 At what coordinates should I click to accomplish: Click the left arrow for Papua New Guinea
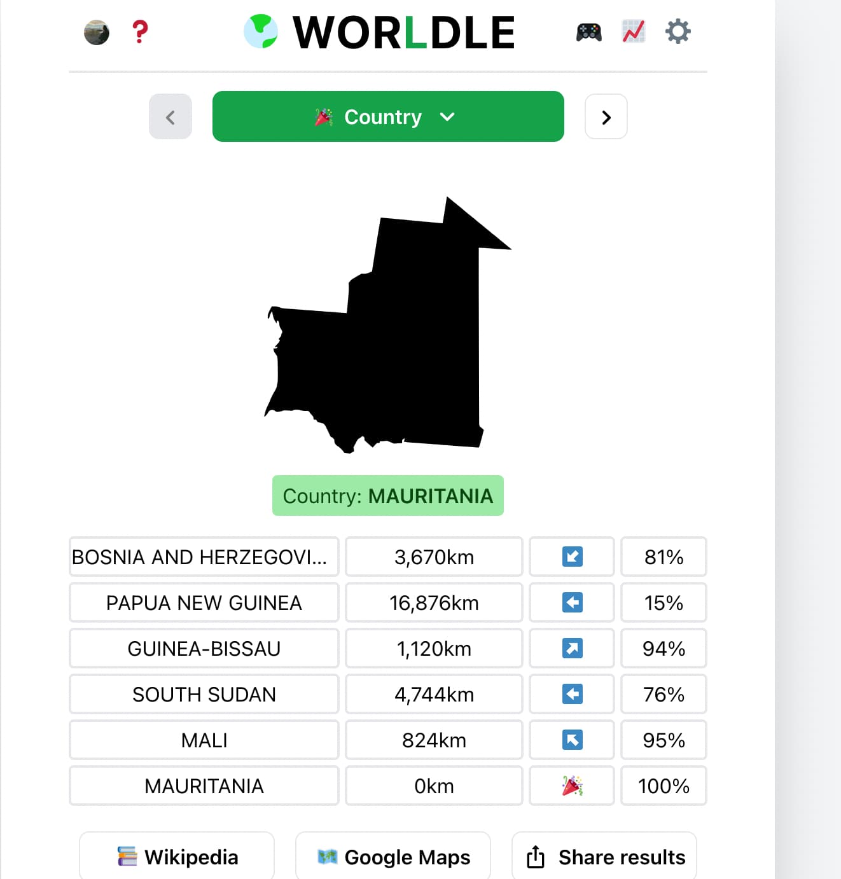pos(572,603)
